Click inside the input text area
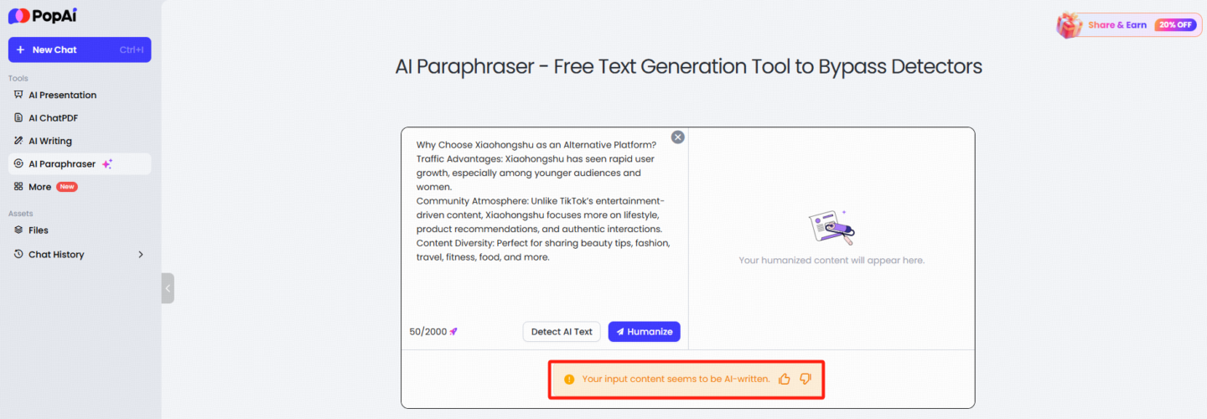Screen dimensions: 1207x419 tap(543, 222)
